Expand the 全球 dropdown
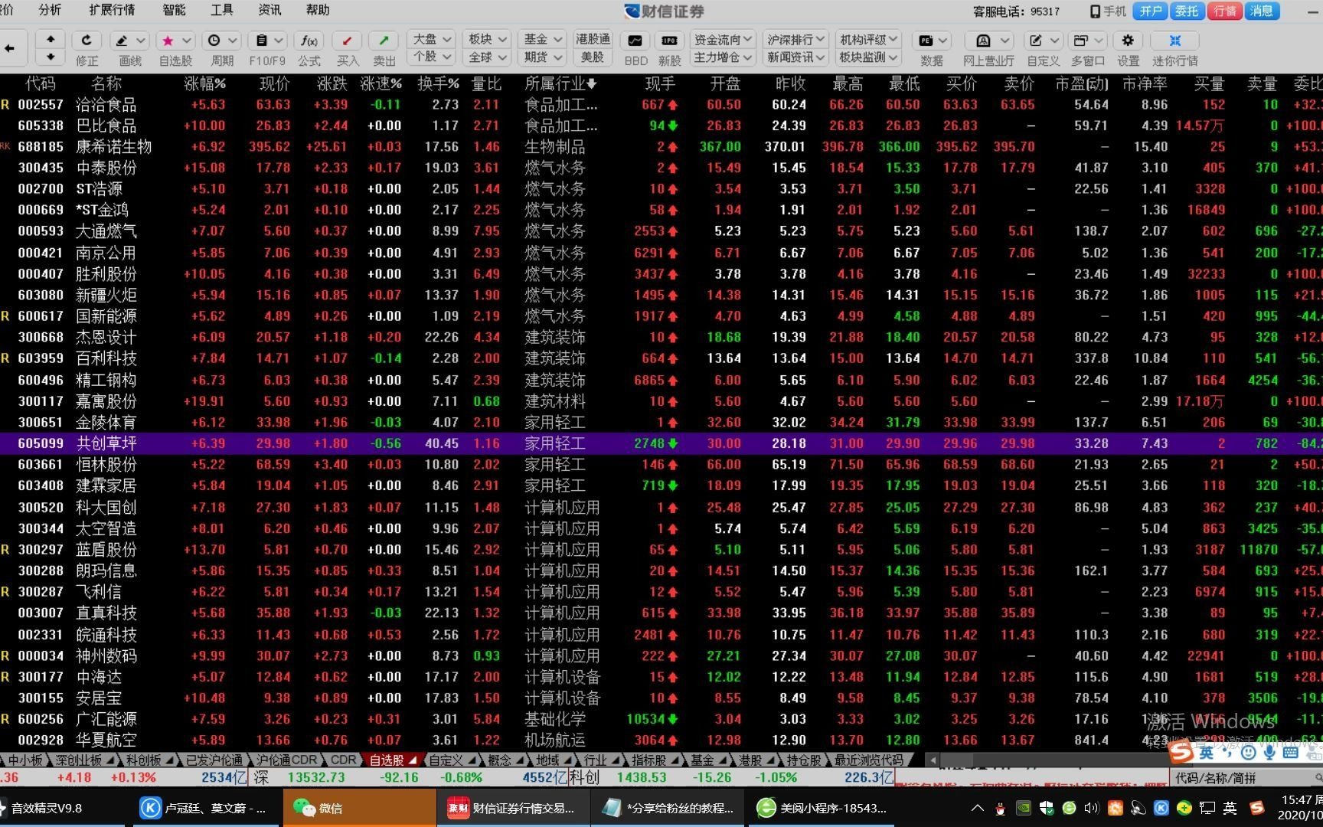The image size is (1323, 827). click(488, 57)
